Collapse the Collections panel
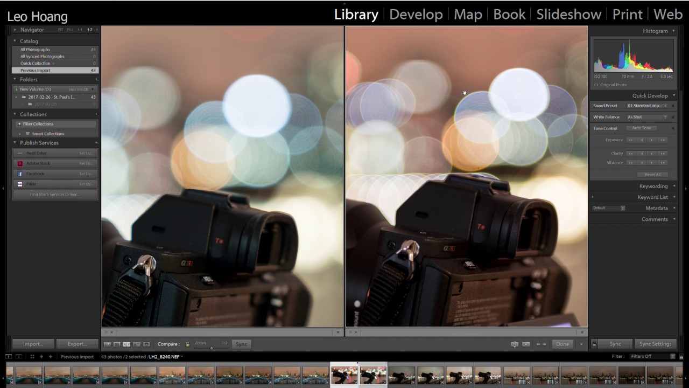The width and height of the screenshot is (689, 388). point(15,114)
